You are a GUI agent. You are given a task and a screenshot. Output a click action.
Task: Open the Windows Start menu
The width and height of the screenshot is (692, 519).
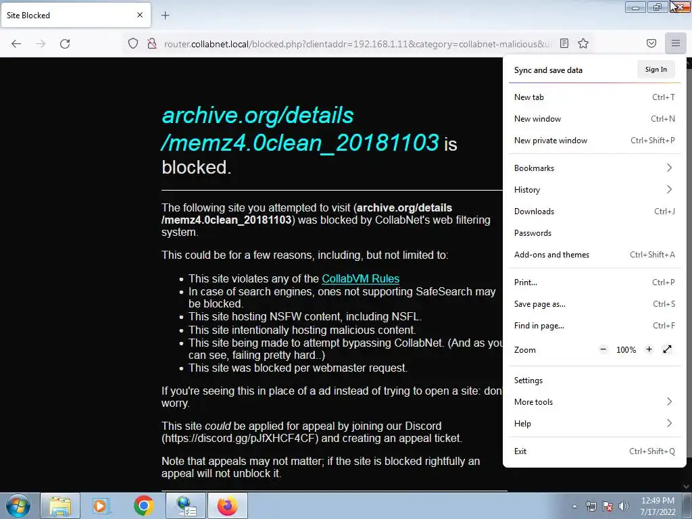pos(18,505)
